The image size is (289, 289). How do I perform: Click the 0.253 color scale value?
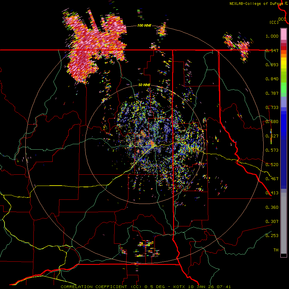(x=272, y=236)
